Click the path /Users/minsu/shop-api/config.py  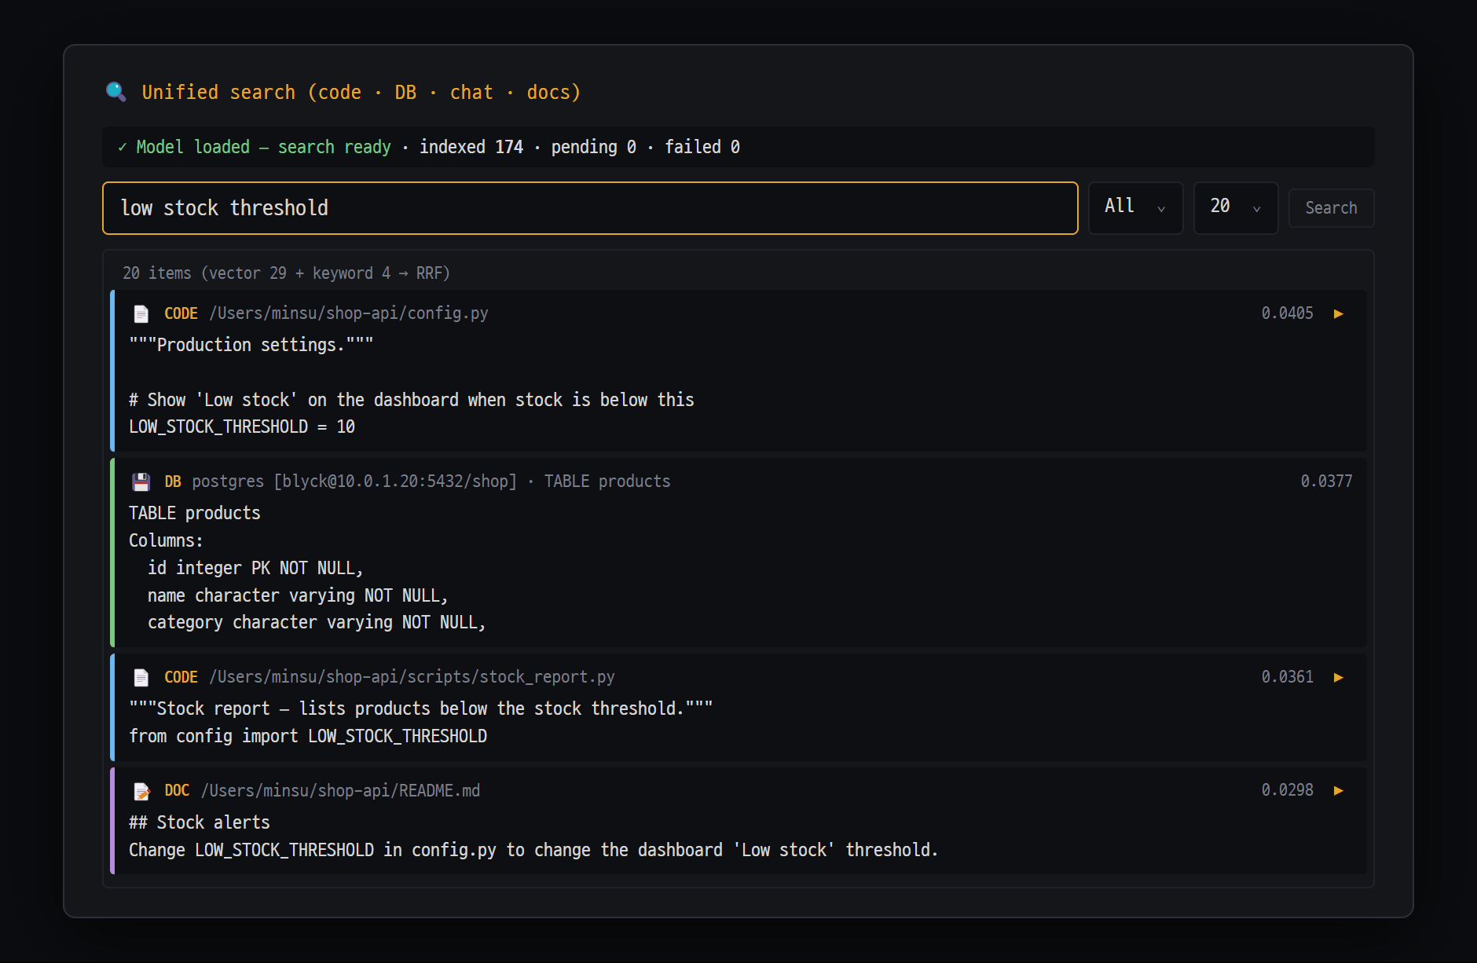point(349,313)
